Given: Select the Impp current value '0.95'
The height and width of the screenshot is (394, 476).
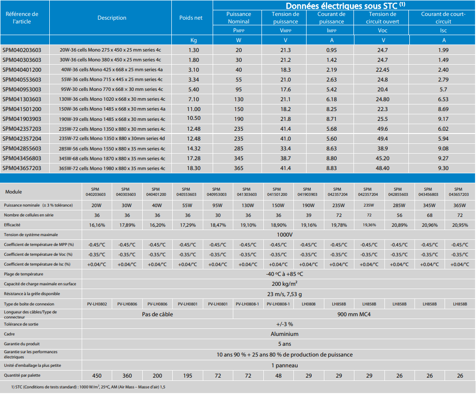Looking at the screenshot, I should point(331,50).
